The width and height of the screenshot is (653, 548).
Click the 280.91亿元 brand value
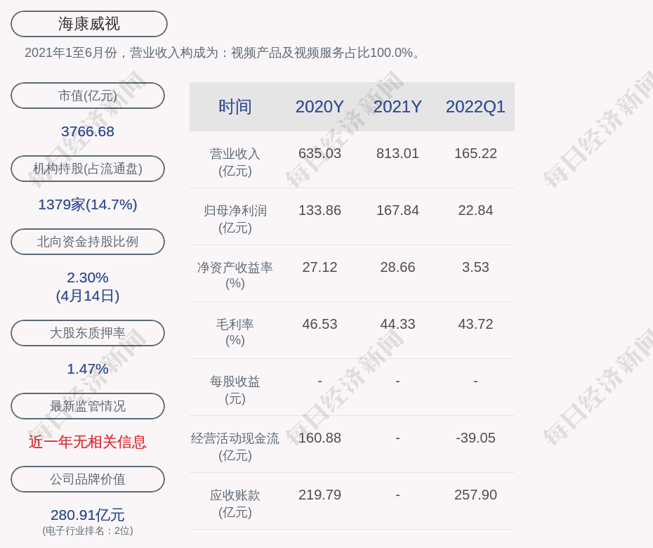[88, 515]
